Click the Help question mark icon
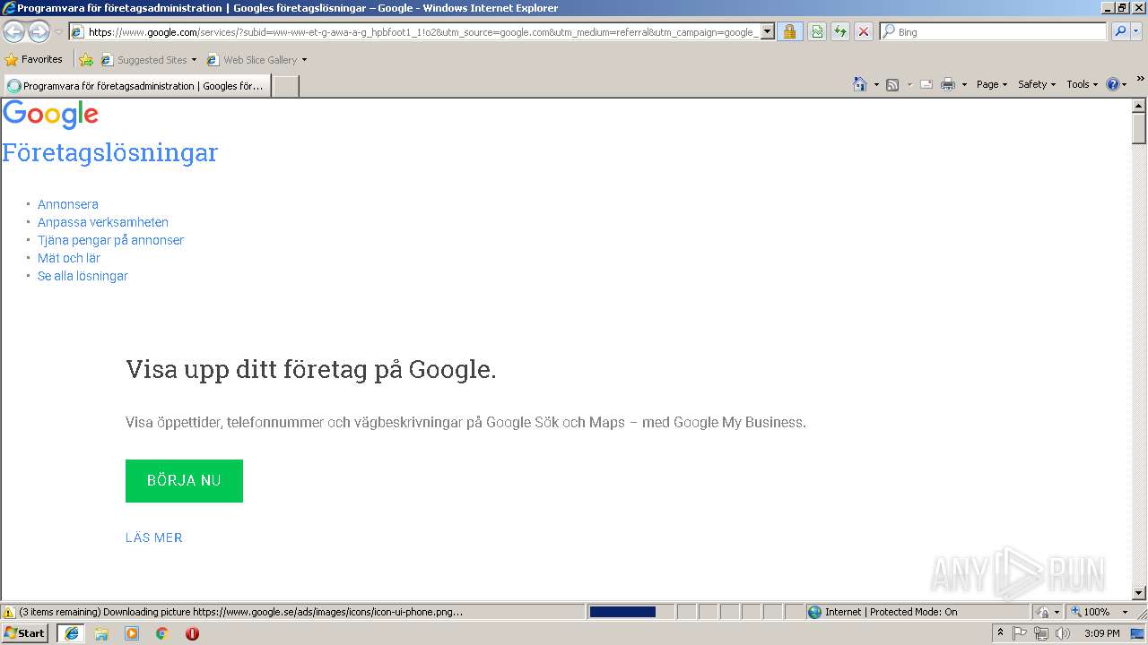1148x645 pixels. point(1113,84)
